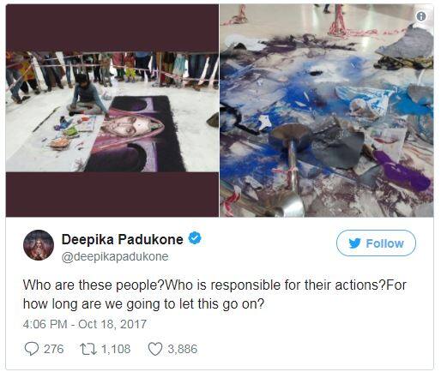The width and height of the screenshot is (441, 378).
Task: Open Deepika Padukone's profile avatar
Action: pyautogui.click(x=39, y=245)
